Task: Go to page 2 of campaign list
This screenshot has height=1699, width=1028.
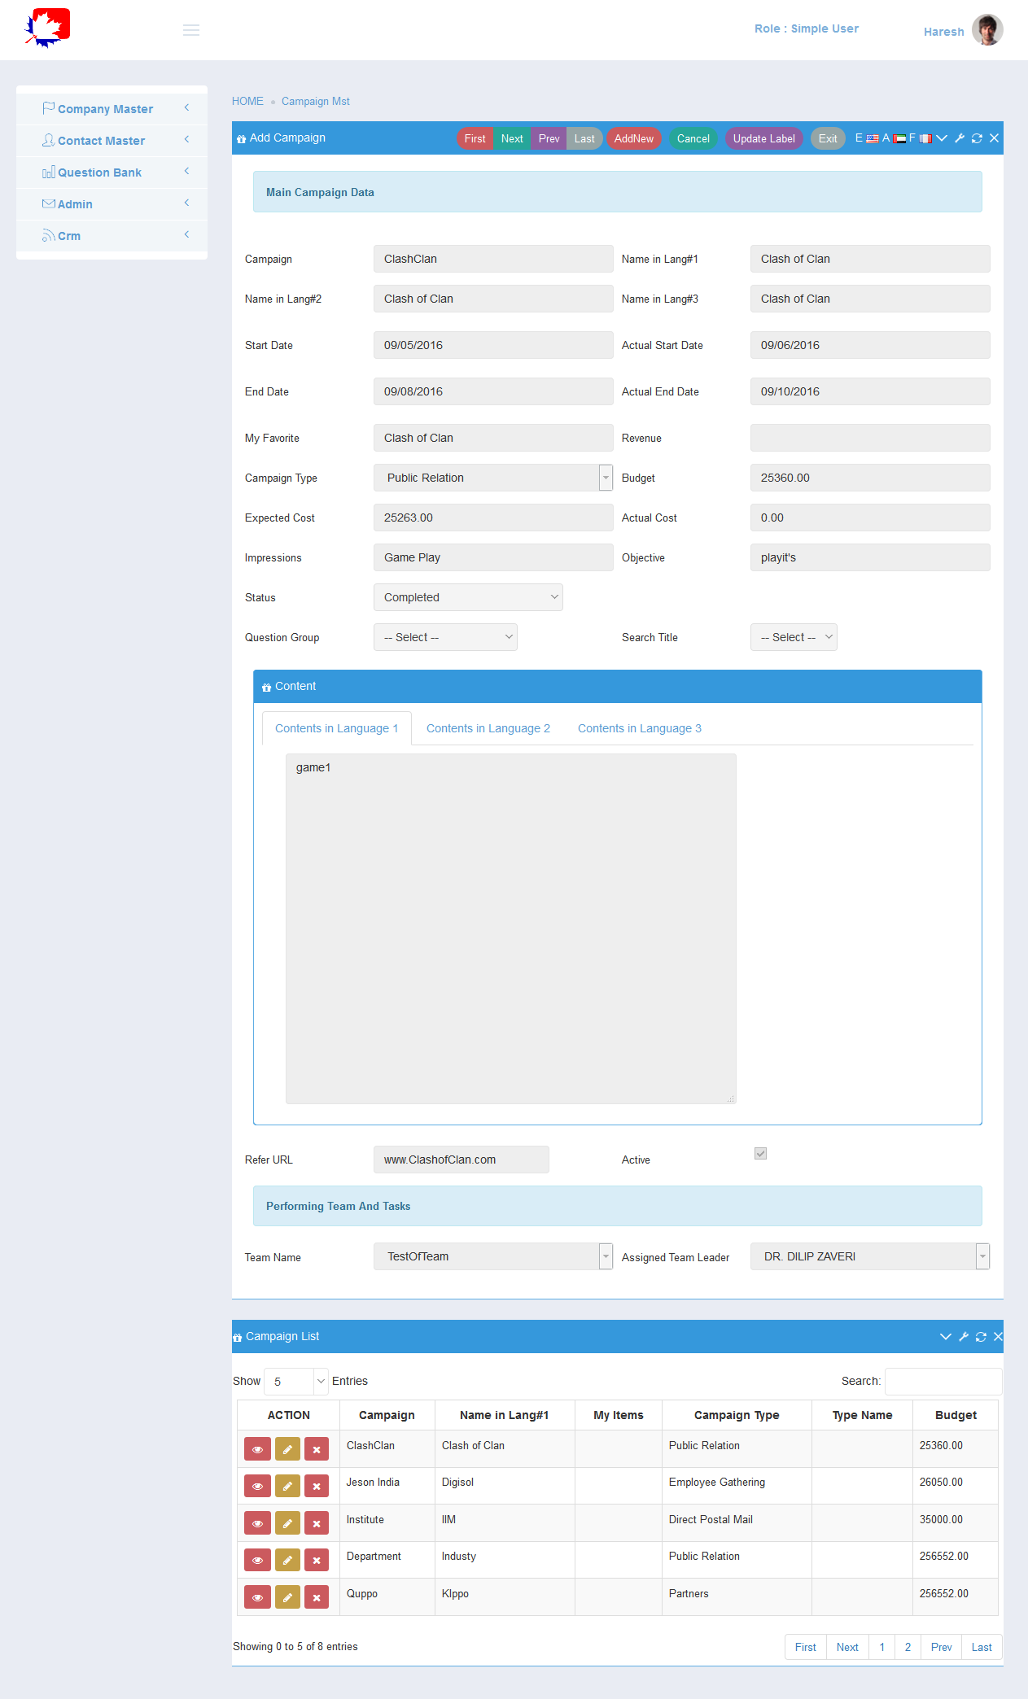Action: tap(908, 1647)
